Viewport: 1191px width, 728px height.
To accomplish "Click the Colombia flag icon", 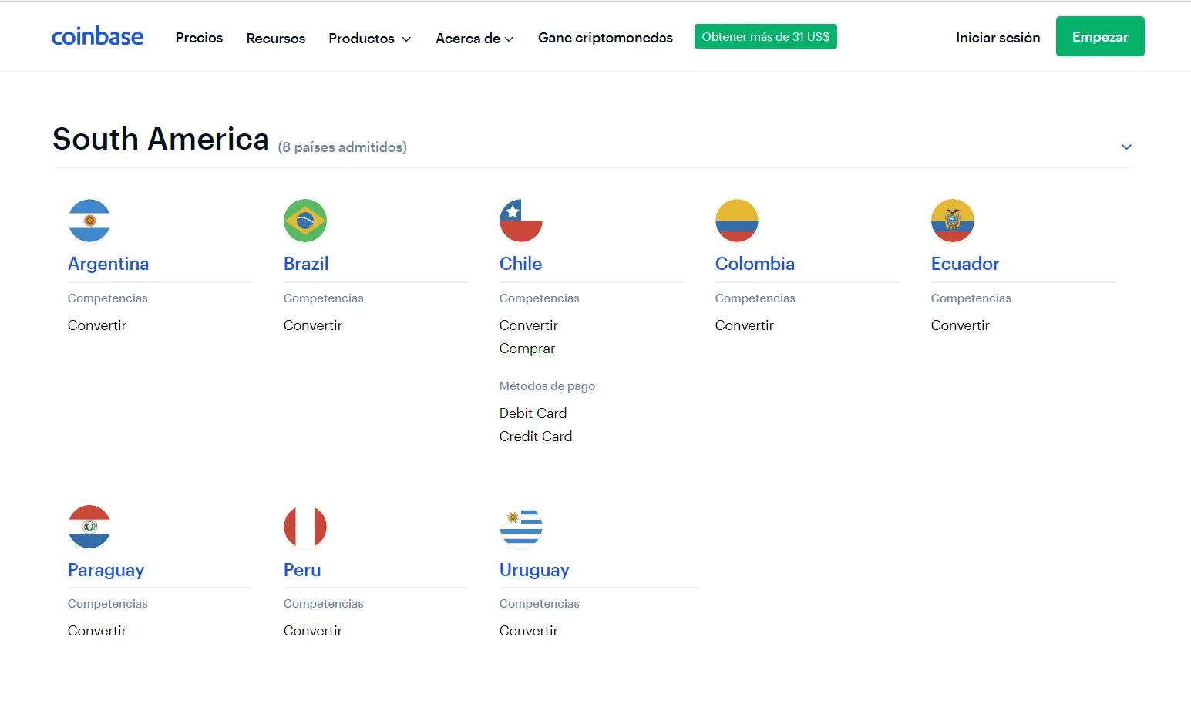I will pyautogui.click(x=736, y=220).
